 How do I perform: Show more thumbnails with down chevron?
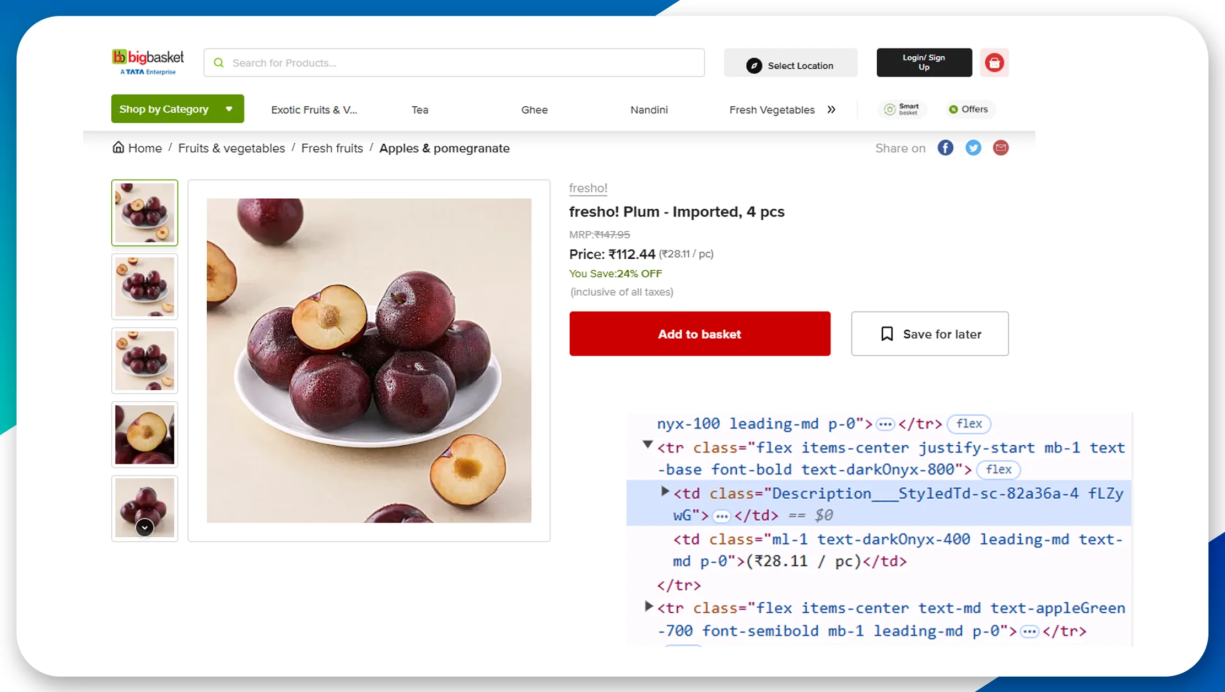click(x=145, y=527)
